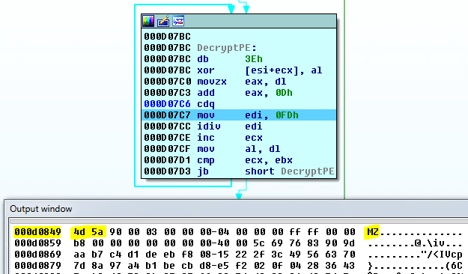This screenshot has height=274, width=468.
Task: Click the 'db 3Eh' instruction line
Action: point(239,59)
